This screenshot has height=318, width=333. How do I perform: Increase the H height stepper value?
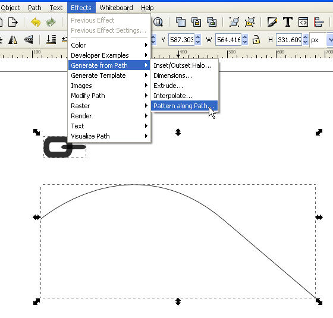(x=306, y=37)
